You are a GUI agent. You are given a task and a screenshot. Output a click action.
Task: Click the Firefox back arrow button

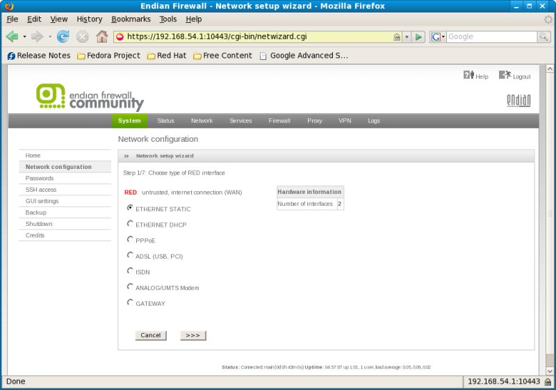tap(12, 36)
